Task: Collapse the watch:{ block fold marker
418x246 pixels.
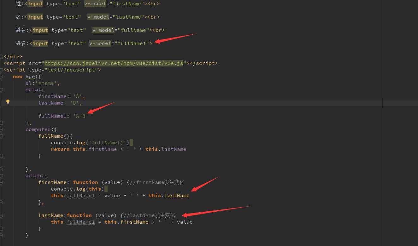Action: point(2,176)
